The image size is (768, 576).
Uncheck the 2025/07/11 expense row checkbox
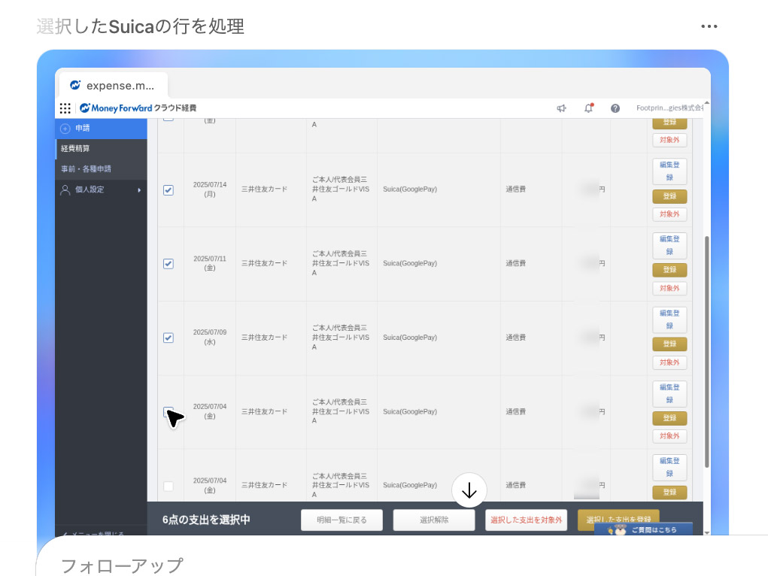[168, 264]
